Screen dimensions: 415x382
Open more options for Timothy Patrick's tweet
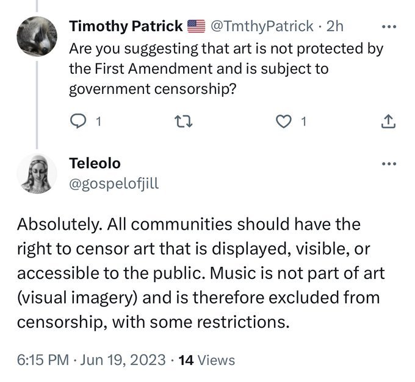(389, 26)
